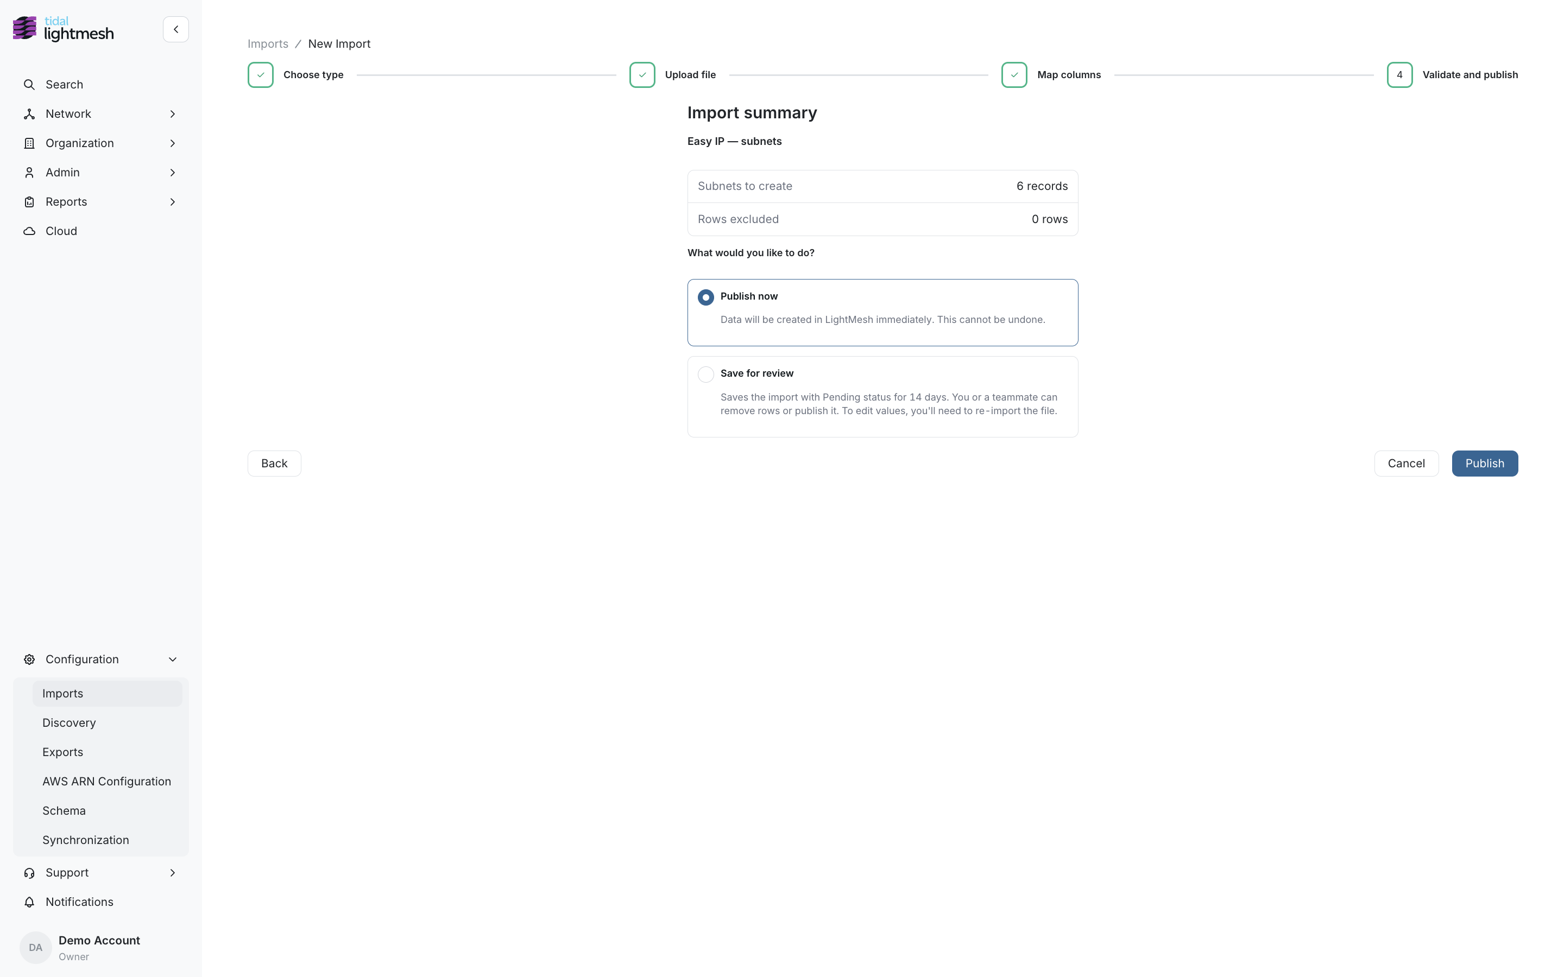The width and height of the screenshot is (1564, 977).
Task: Click the Organization building icon
Action: 29,143
